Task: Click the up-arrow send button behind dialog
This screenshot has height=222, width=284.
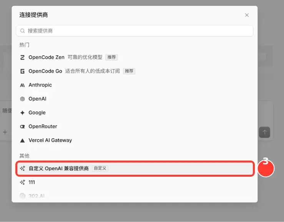Action: (x=264, y=132)
